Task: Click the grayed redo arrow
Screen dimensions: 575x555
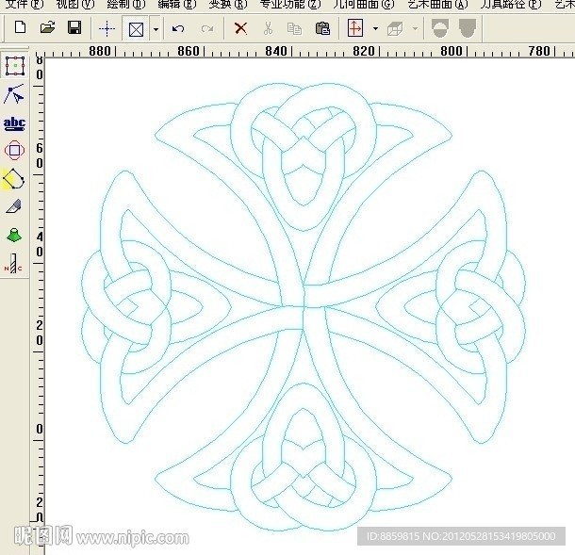Action: [207, 28]
